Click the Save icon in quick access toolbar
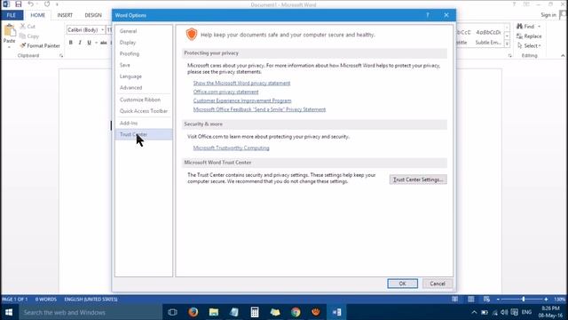 coord(18,4)
